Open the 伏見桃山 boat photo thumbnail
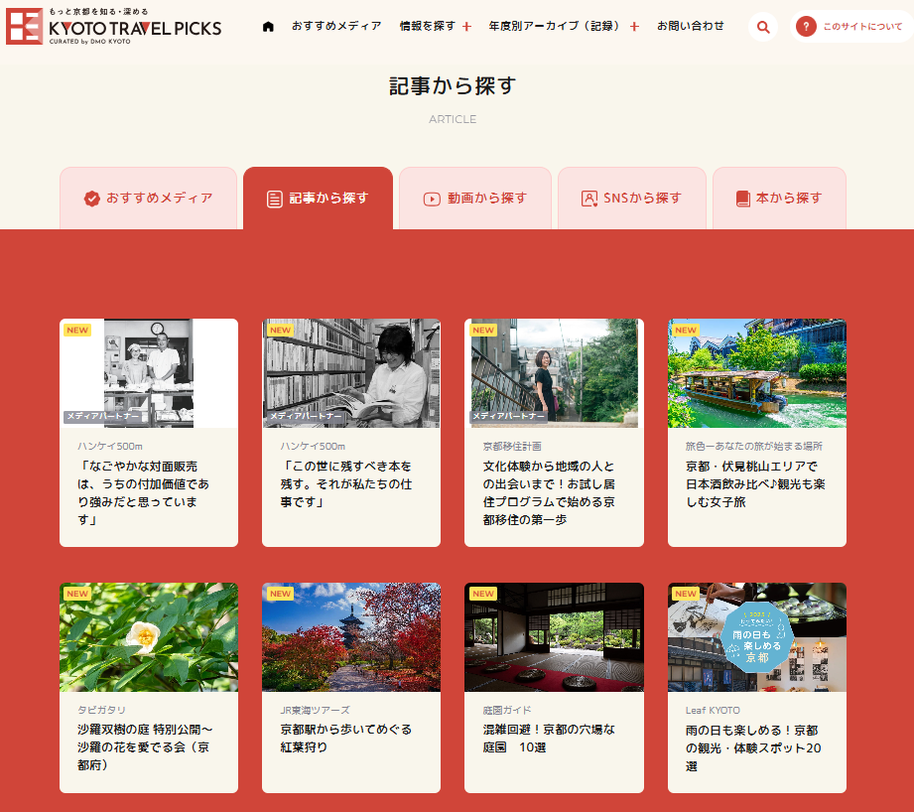The image size is (914, 812). tap(756, 373)
